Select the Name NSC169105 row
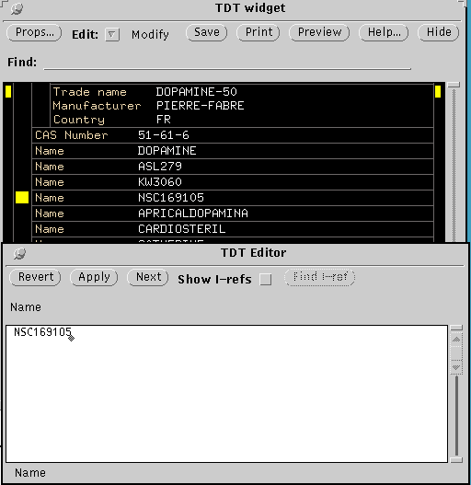 coord(233,198)
